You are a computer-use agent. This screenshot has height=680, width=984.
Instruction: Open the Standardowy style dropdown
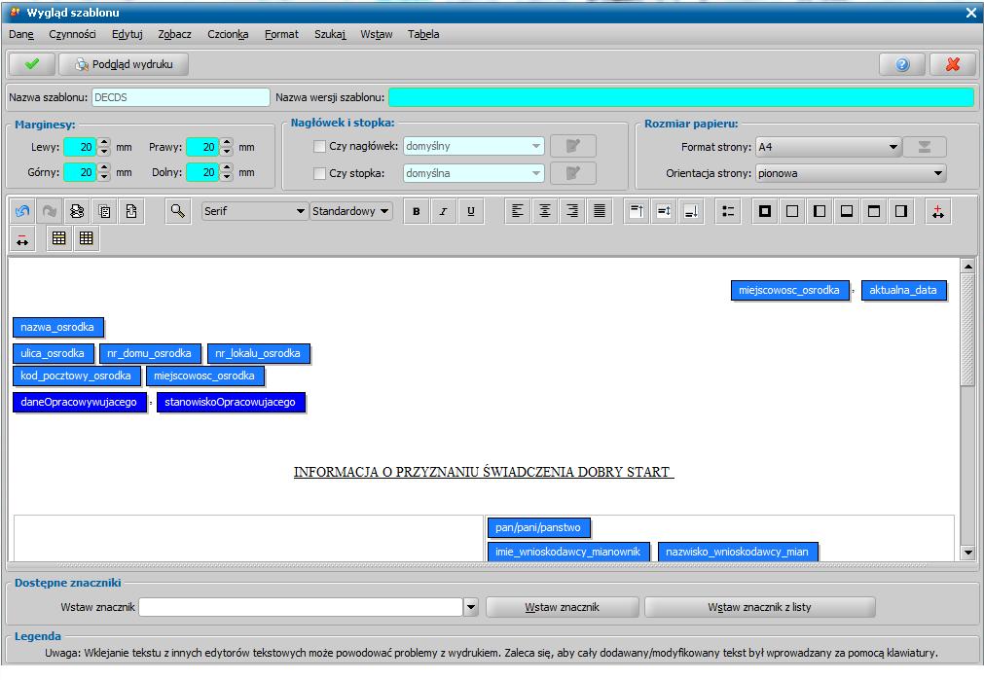[351, 211]
